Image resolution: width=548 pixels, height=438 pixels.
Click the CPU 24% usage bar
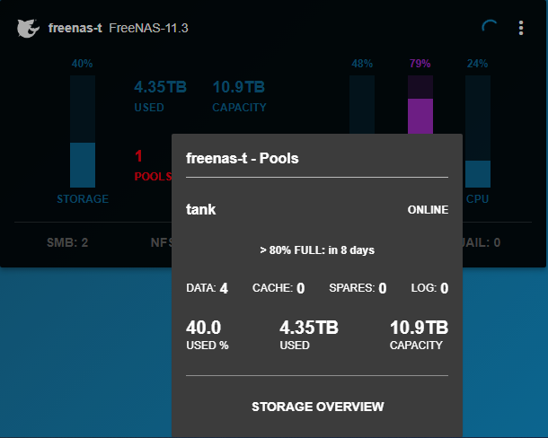coord(478,131)
